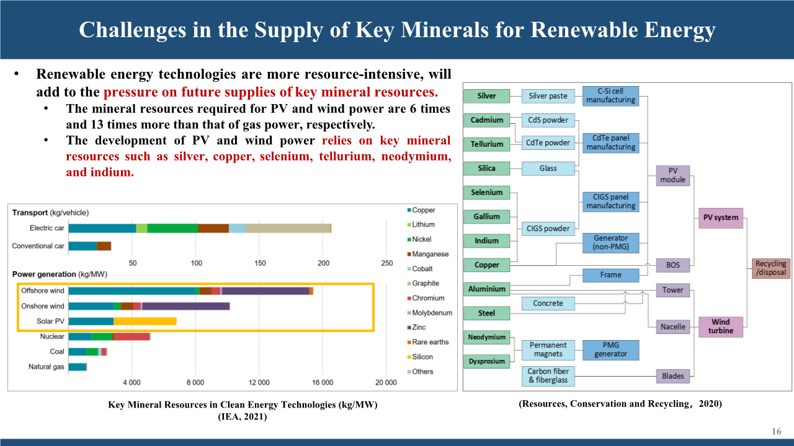
Task: Select the Tellurium flowchart node
Action: (487, 144)
